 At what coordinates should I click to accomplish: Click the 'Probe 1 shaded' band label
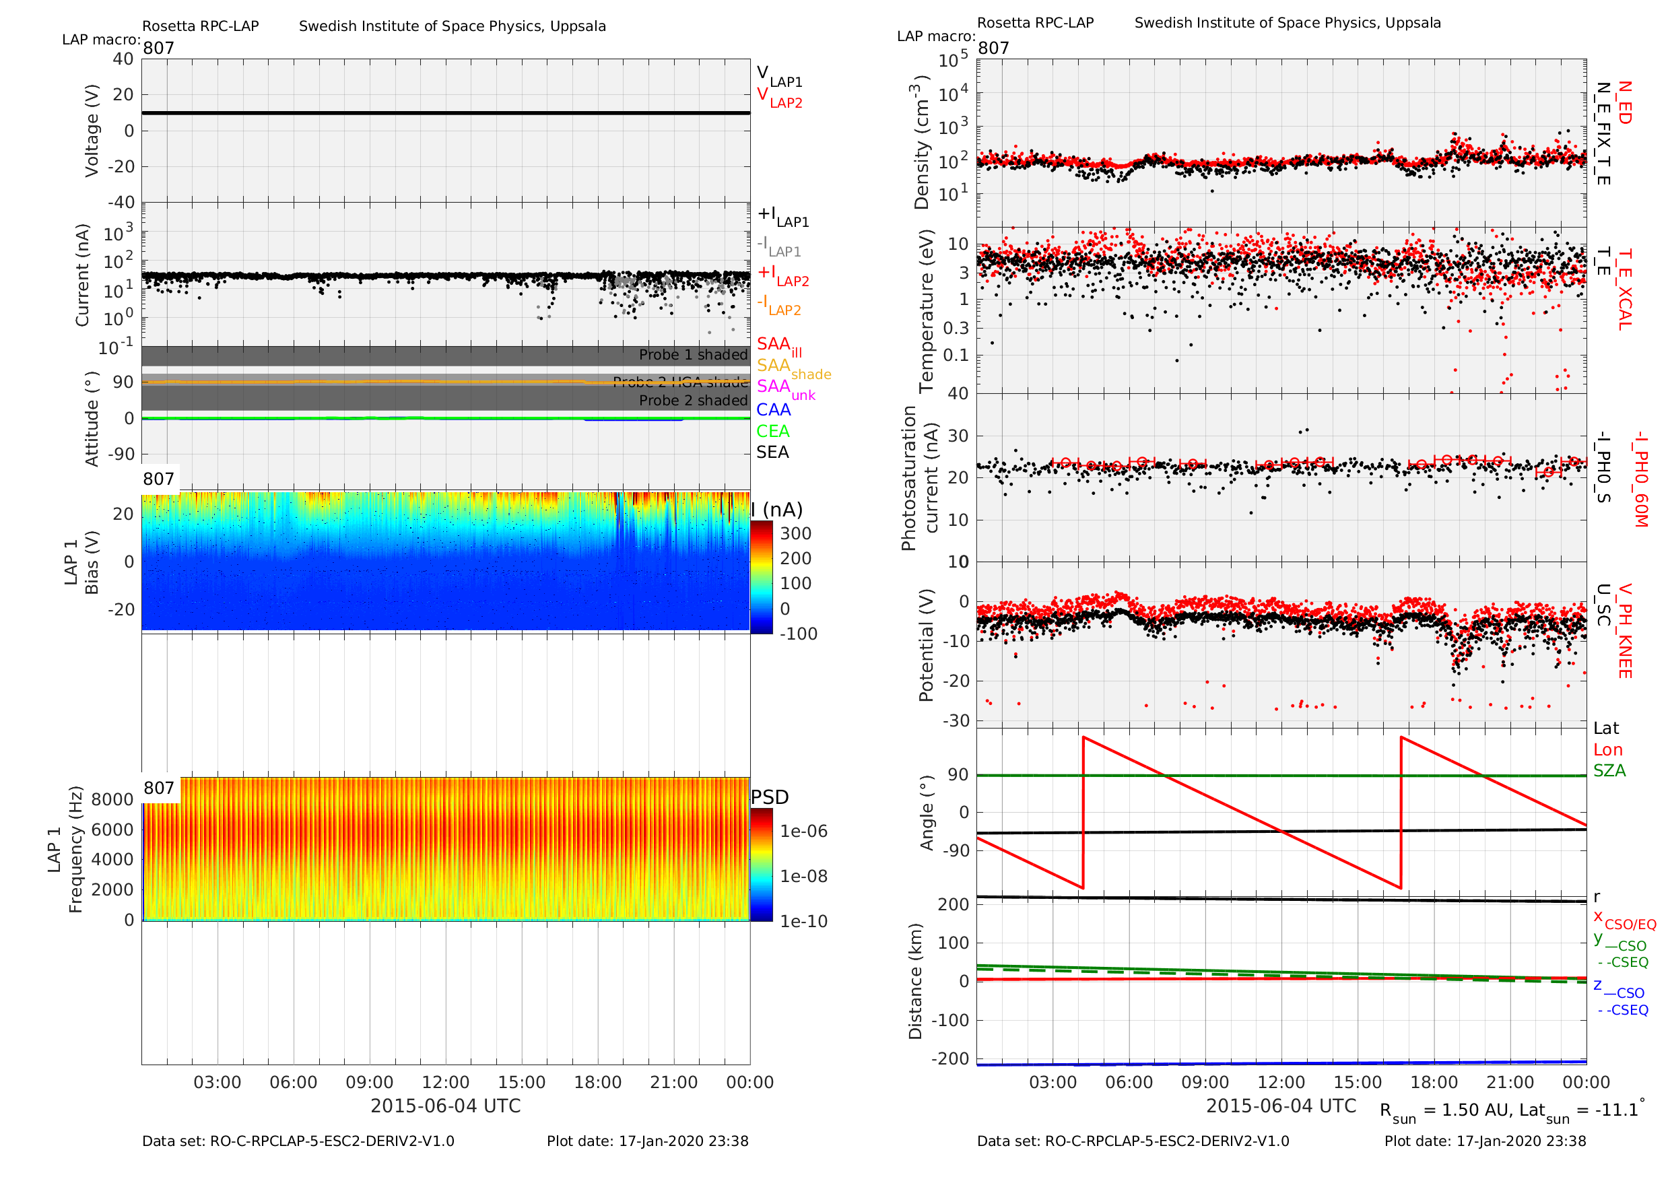pyautogui.click(x=693, y=355)
